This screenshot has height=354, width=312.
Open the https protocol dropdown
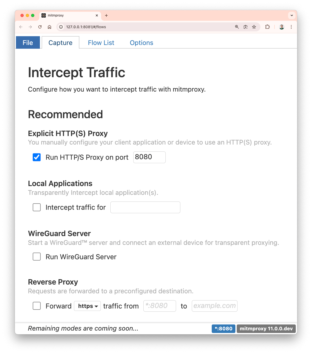pos(88,306)
